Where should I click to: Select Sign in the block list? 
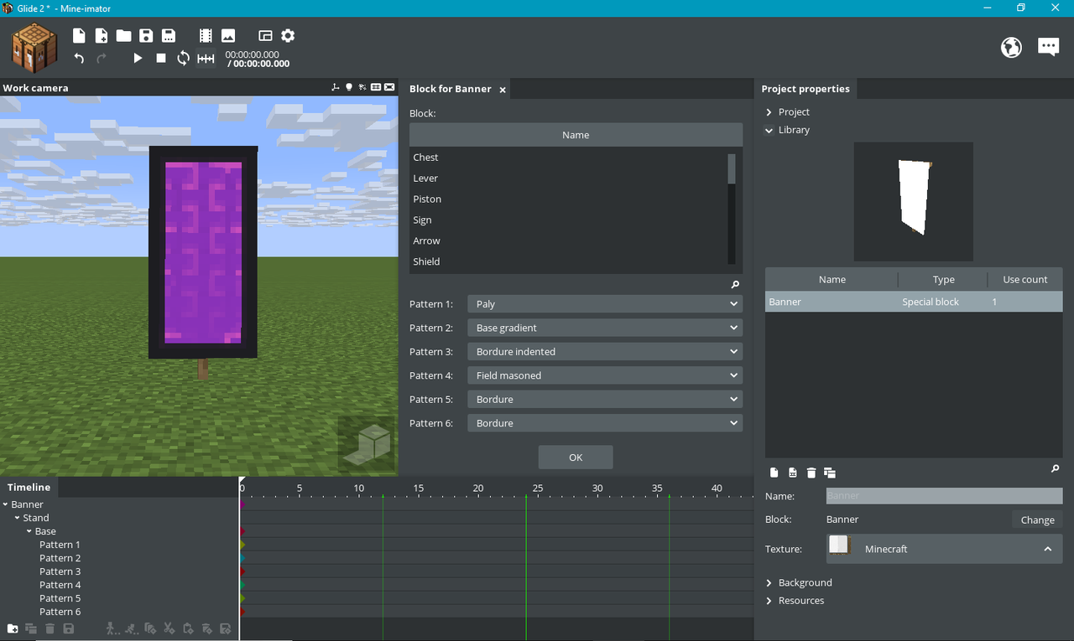coord(567,220)
